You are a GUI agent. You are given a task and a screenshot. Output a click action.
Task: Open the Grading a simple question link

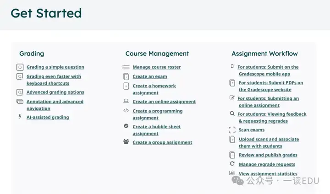(55, 67)
